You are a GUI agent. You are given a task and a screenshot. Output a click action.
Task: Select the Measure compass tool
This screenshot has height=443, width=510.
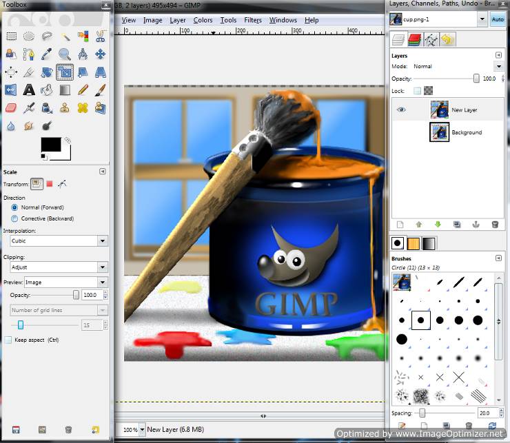pos(83,54)
